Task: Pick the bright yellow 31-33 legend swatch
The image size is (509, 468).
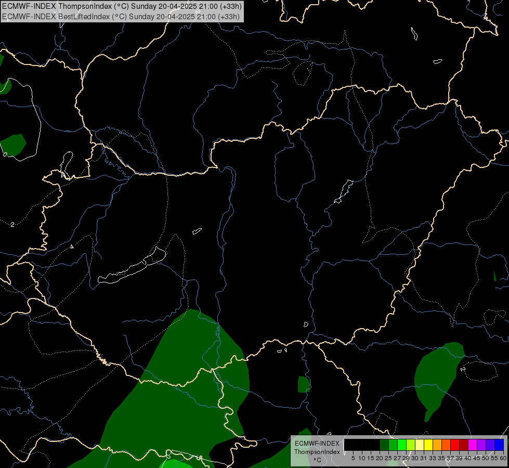Action: (x=428, y=445)
